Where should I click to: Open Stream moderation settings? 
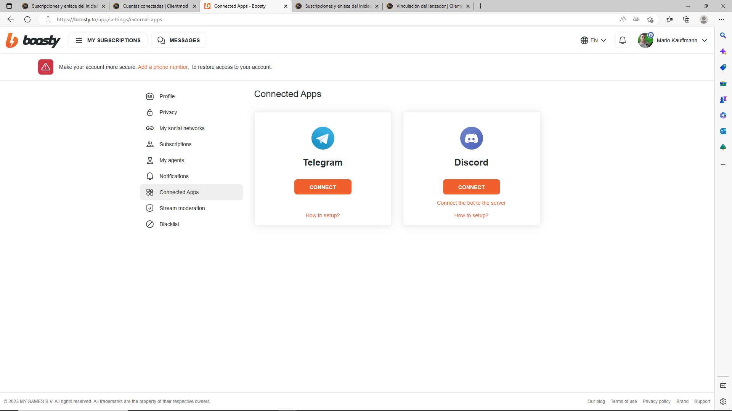point(182,208)
